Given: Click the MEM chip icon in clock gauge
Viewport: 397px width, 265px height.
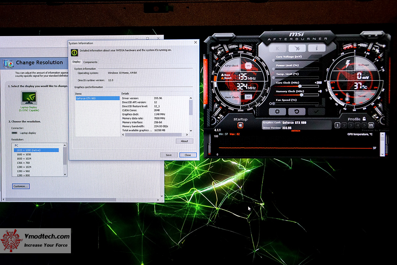Looking at the screenshot, I should 248,97.
